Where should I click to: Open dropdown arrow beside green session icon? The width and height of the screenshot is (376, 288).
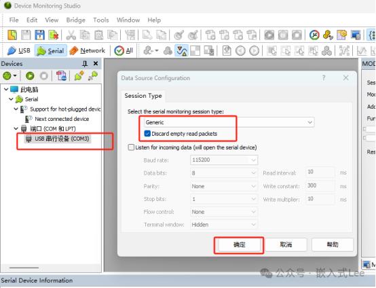coord(15,76)
